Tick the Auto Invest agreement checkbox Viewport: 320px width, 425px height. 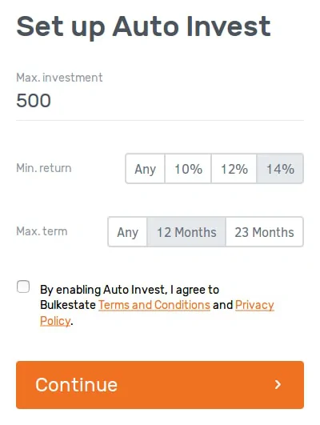click(x=23, y=287)
